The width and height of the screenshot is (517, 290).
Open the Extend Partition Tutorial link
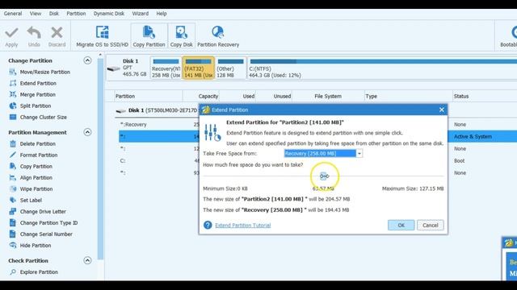pyautogui.click(x=242, y=226)
